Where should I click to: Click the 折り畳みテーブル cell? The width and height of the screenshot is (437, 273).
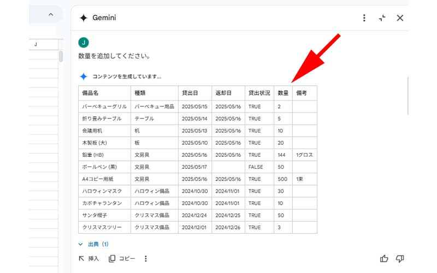tap(104, 118)
